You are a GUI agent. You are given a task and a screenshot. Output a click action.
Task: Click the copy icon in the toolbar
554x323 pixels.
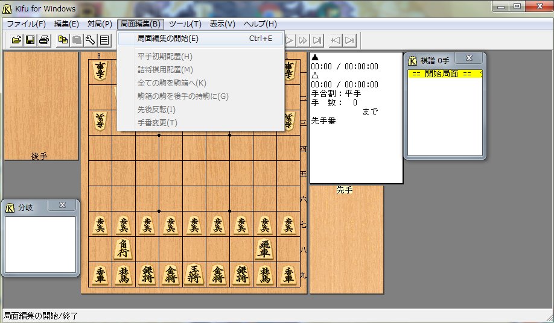[63, 40]
